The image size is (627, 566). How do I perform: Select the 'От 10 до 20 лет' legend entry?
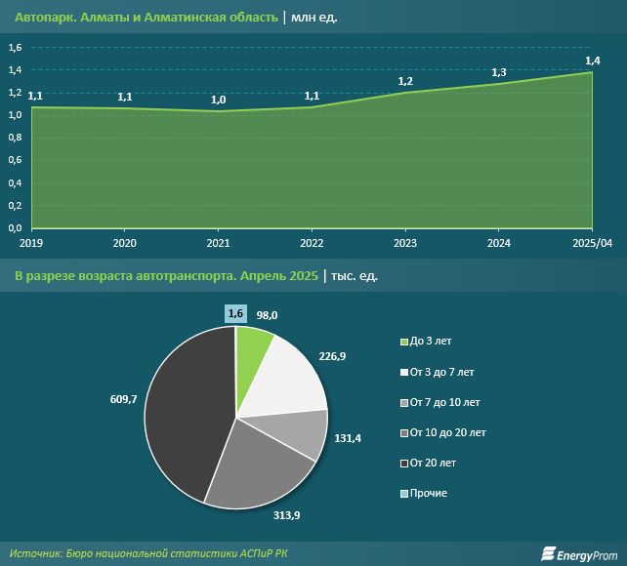point(449,432)
